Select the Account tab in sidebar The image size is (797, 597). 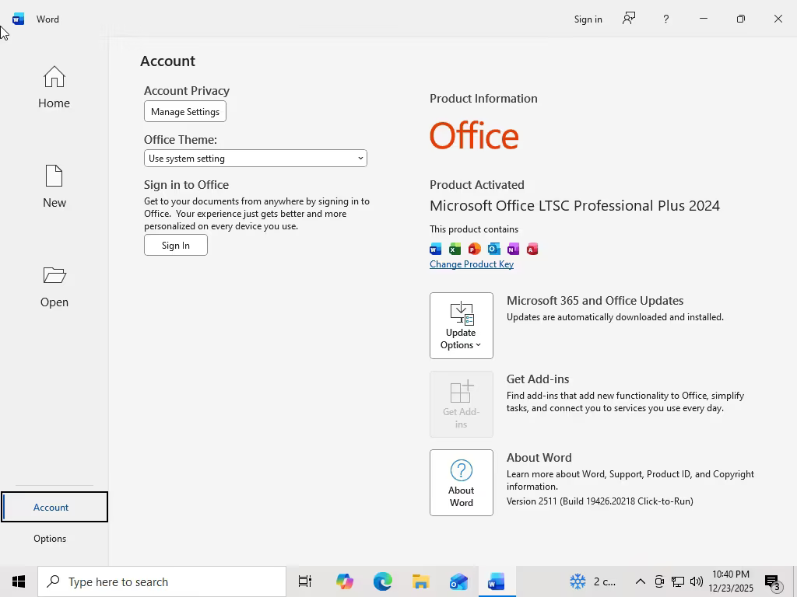coord(54,507)
